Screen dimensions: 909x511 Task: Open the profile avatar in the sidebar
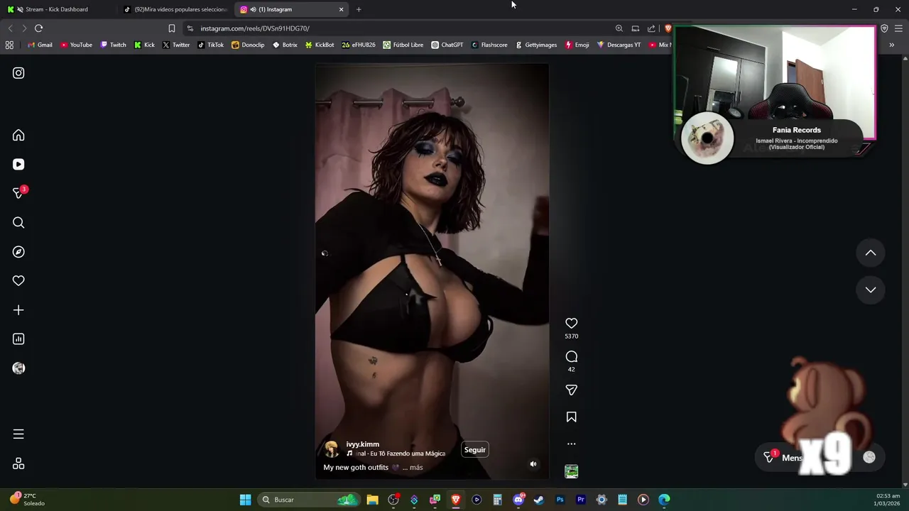pyautogui.click(x=18, y=368)
